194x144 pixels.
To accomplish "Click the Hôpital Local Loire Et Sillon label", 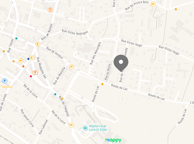I will pos(98,128).
